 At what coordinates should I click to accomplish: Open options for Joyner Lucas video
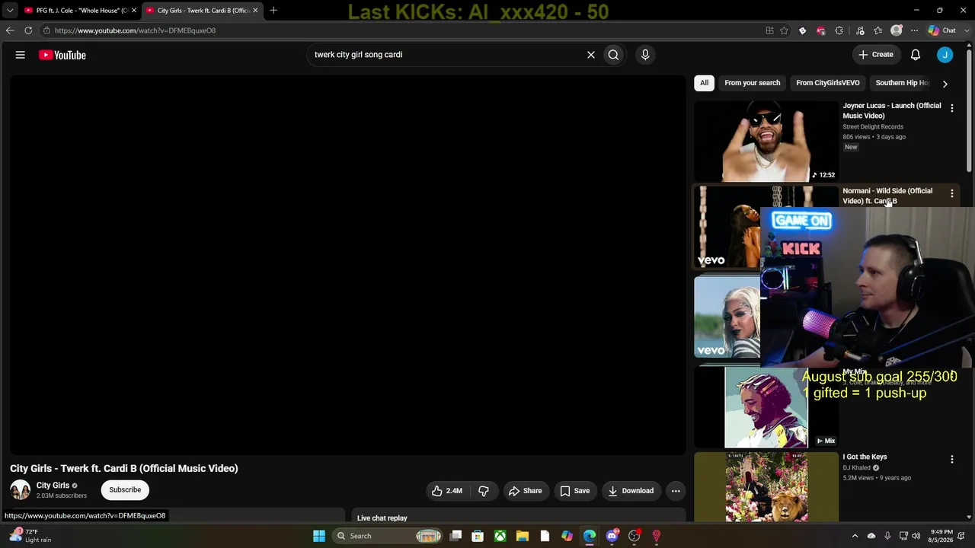pos(951,108)
